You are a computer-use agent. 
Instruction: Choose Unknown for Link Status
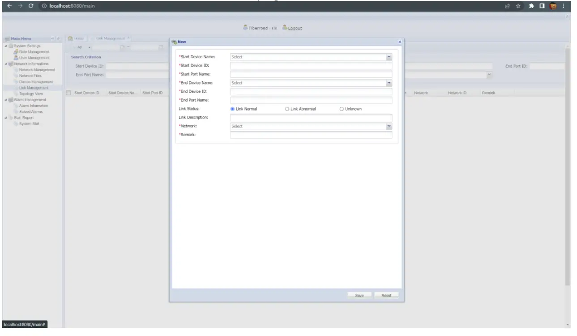pyautogui.click(x=341, y=109)
